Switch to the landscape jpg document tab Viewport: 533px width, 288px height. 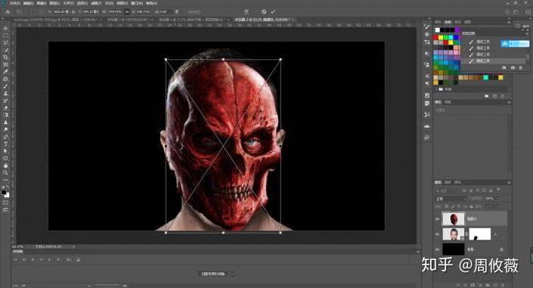pyautogui.click(x=57, y=20)
